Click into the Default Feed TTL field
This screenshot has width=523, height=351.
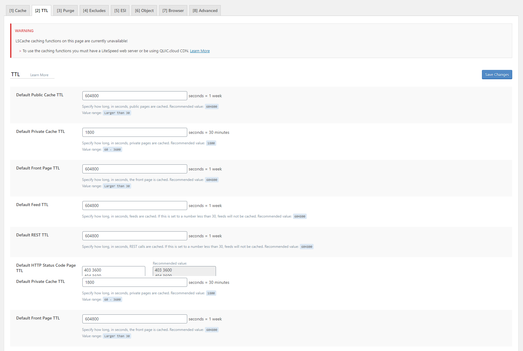pyautogui.click(x=135, y=205)
